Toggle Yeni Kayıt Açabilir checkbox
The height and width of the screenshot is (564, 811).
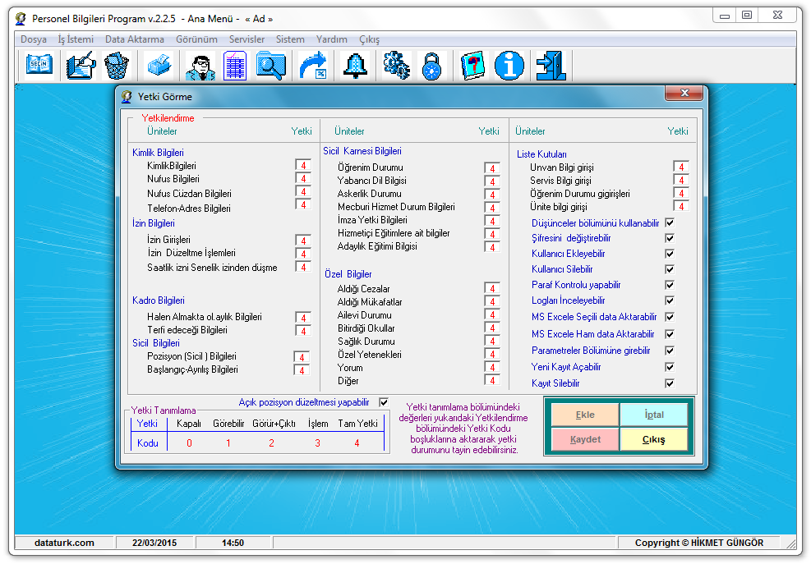(x=670, y=367)
